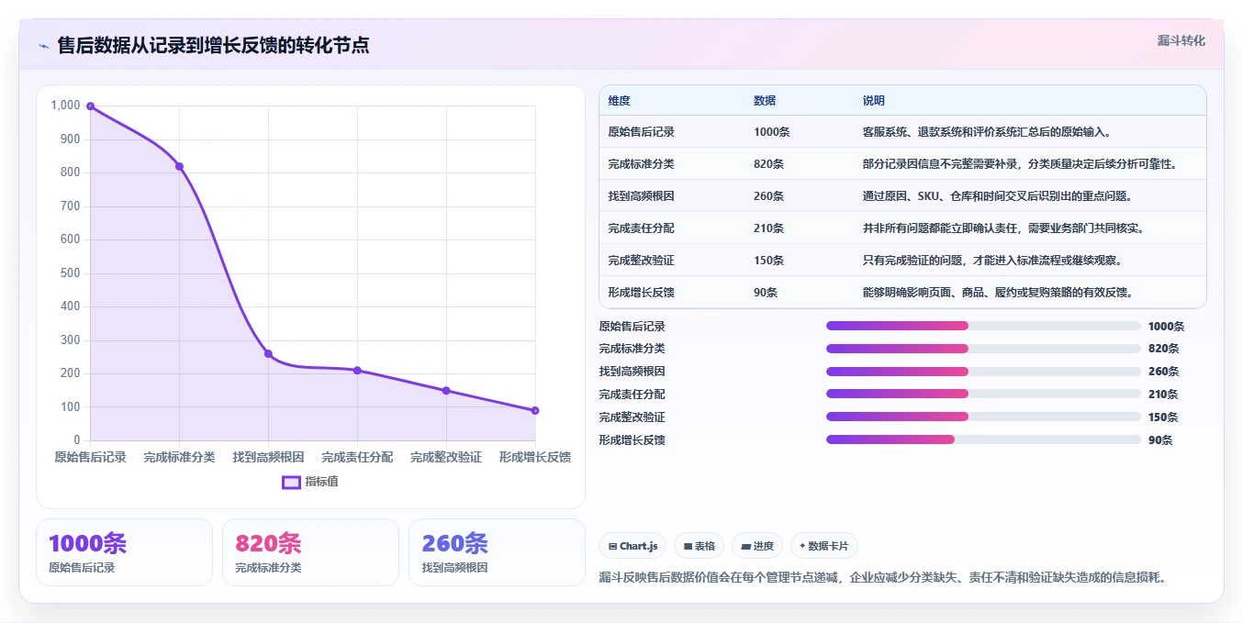Click the 260条 value in the table
This screenshot has width=1243, height=623.
(768, 196)
